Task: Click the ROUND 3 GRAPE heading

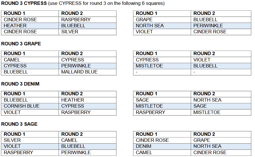Action: pyautogui.click(x=21, y=44)
